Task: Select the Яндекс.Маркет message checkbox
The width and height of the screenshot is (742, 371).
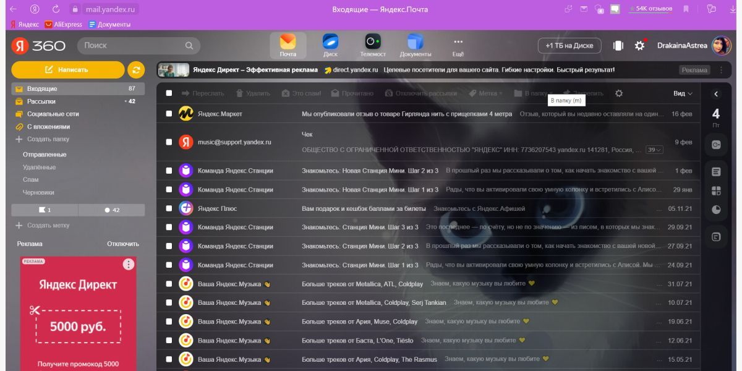Action: tap(169, 114)
